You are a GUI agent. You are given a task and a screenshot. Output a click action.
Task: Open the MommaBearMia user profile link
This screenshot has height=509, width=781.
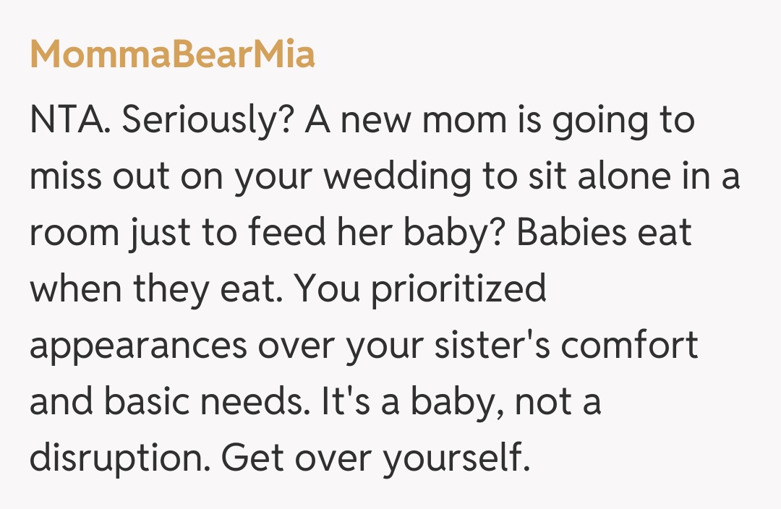(x=172, y=54)
